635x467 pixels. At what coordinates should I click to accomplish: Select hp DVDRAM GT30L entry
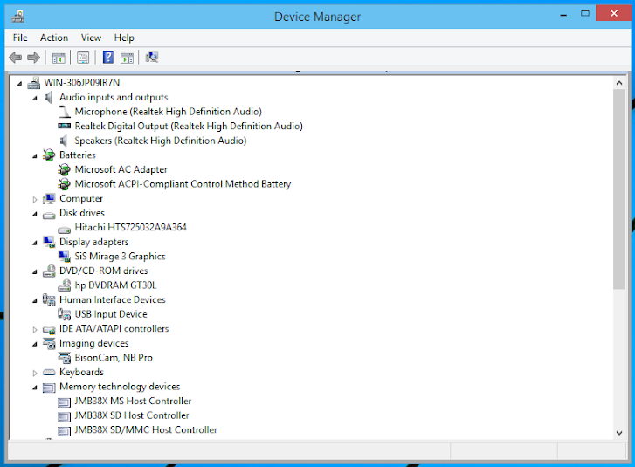point(115,285)
